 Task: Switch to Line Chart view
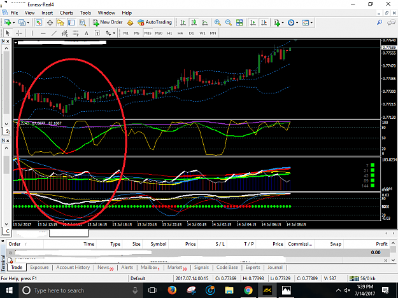205,22
